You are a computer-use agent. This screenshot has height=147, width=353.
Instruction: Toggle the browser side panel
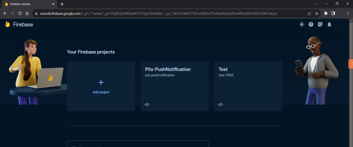pos(333,13)
